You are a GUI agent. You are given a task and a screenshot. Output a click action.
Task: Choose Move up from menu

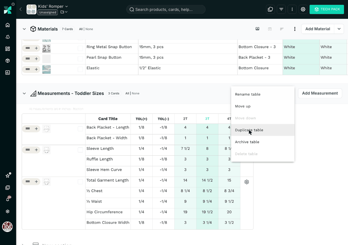coord(263,106)
